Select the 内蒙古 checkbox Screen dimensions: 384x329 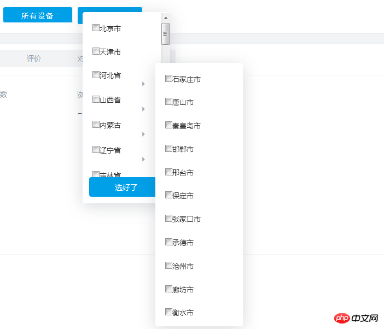coord(96,125)
